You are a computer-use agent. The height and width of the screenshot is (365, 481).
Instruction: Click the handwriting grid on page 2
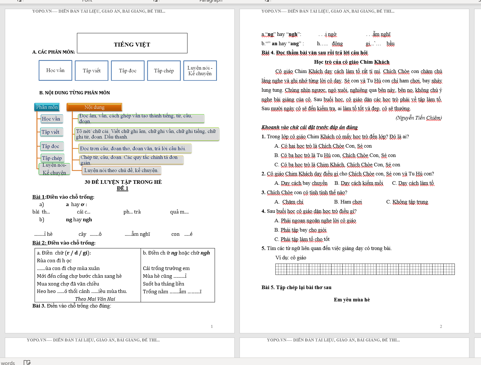tap(365, 269)
